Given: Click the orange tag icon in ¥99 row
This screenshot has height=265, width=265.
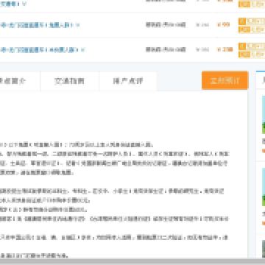Looking at the screenshot, I should point(242,21).
